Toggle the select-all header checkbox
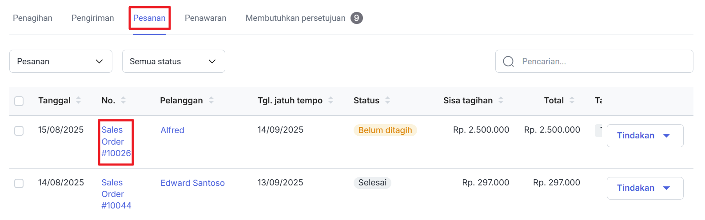This screenshot has height=220, width=705. point(19,101)
